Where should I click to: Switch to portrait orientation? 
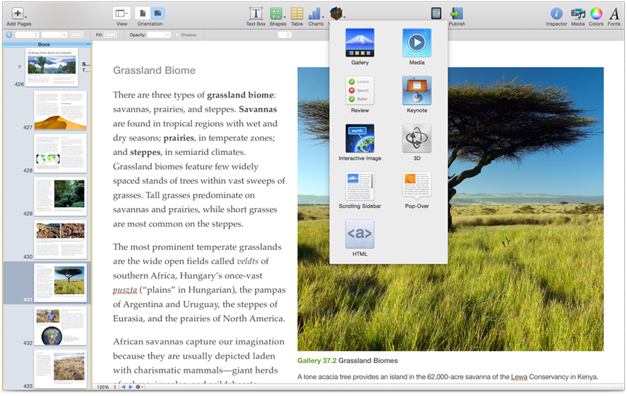142,13
